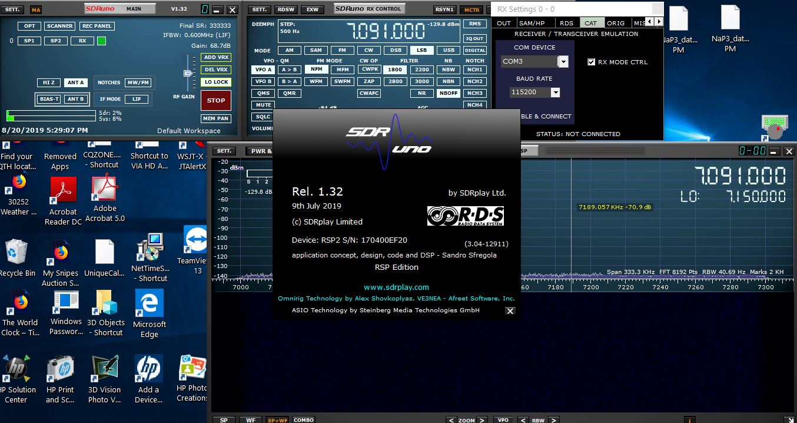The image size is (797, 423).
Task: Switch to the OUT tab in RX Settings
Action: click(x=504, y=23)
